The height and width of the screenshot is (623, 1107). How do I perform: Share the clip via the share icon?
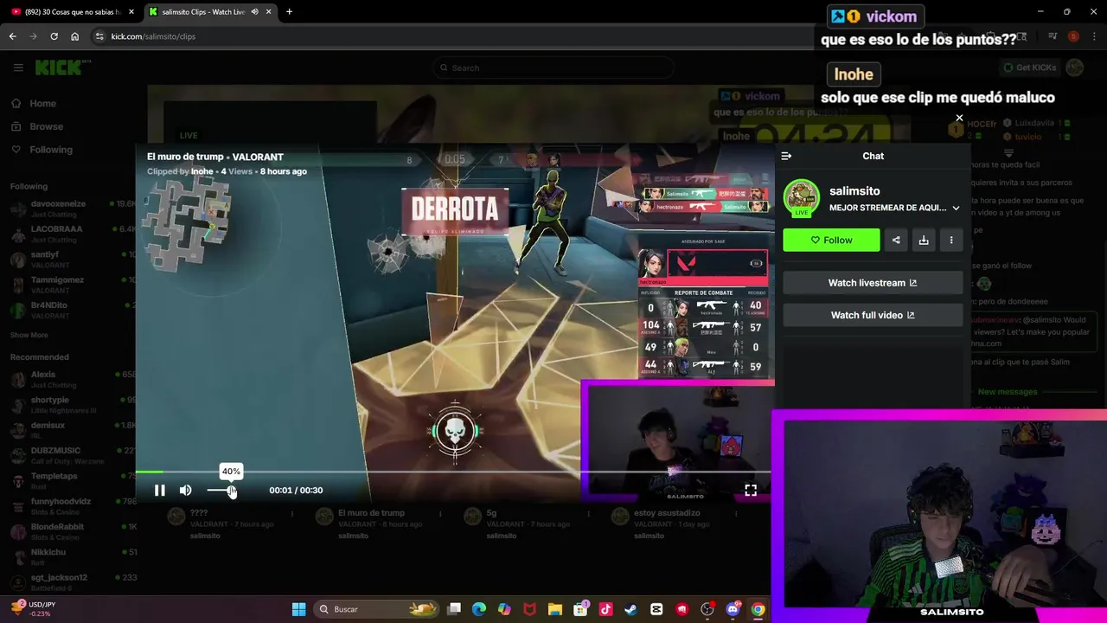click(896, 241)
